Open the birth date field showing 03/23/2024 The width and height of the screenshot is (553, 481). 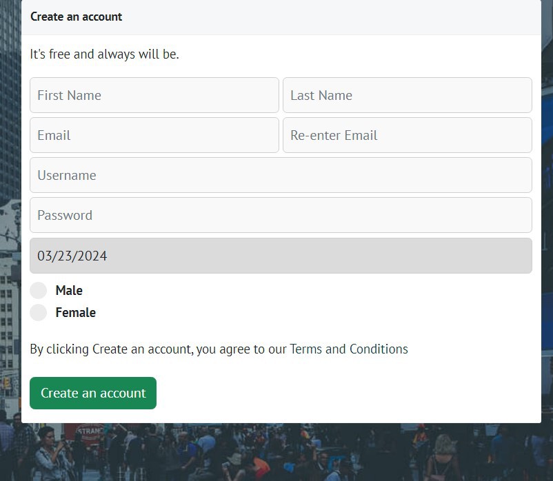[281, 256]
